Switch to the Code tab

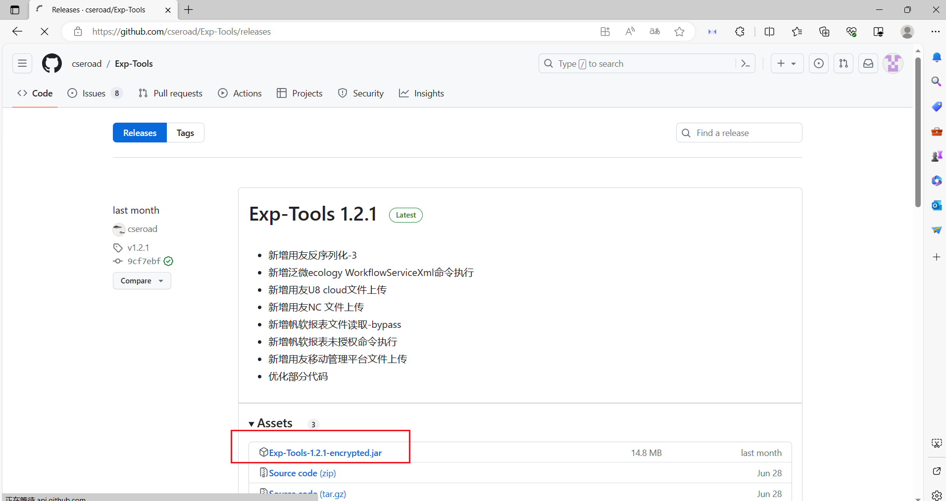[35, 93]
